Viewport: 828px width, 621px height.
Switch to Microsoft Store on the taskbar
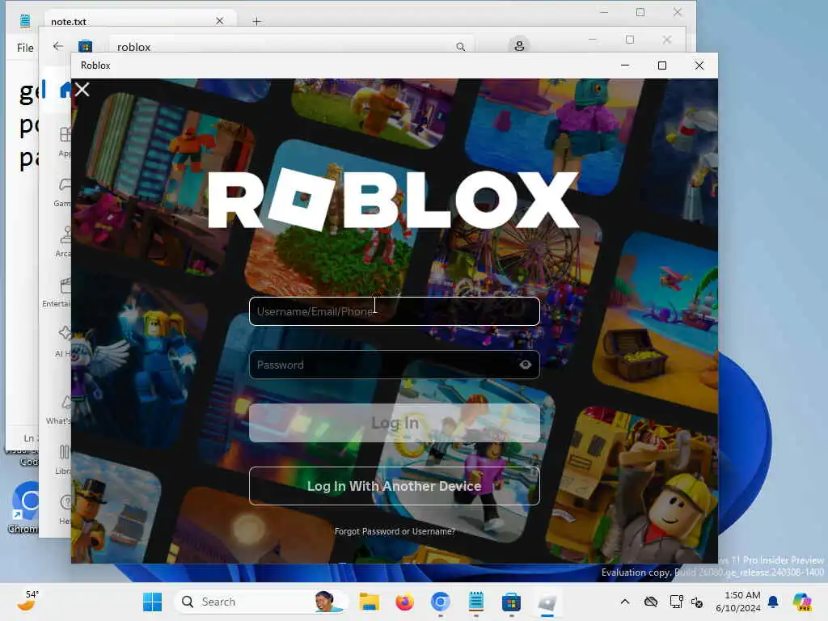(x=511, y=602)
